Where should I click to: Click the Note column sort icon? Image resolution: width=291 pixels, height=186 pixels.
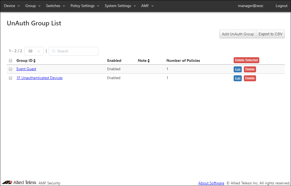tap(149, 61)
